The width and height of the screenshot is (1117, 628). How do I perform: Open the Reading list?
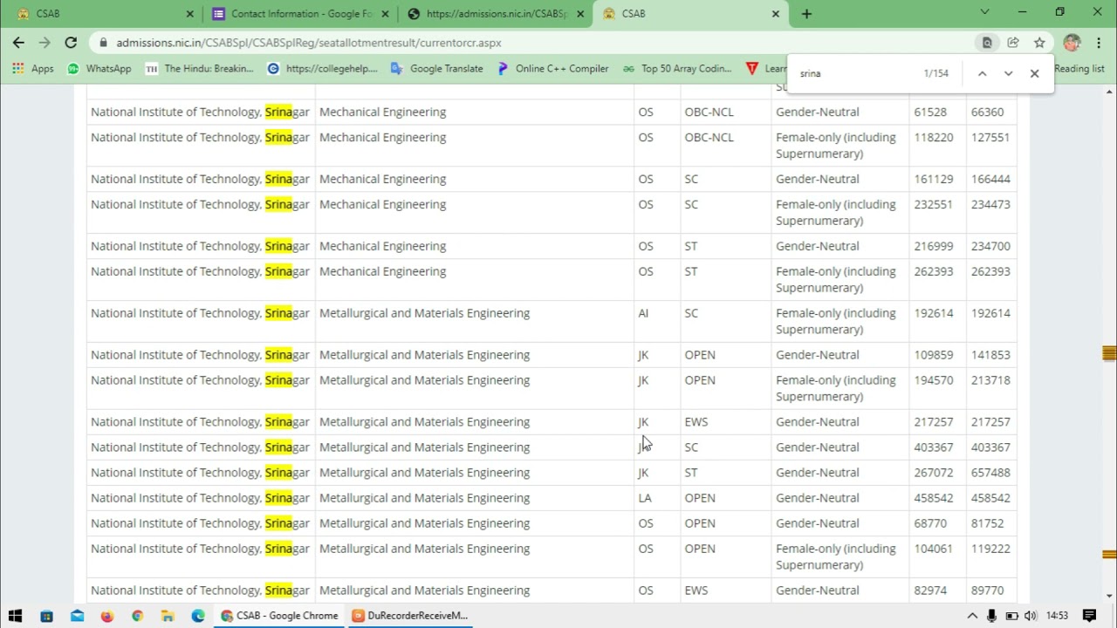point(1079,68)
